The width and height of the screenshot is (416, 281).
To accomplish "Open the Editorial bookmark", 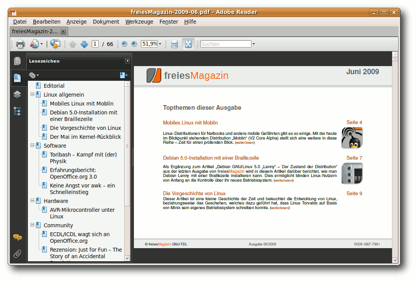I will (54, 86).
